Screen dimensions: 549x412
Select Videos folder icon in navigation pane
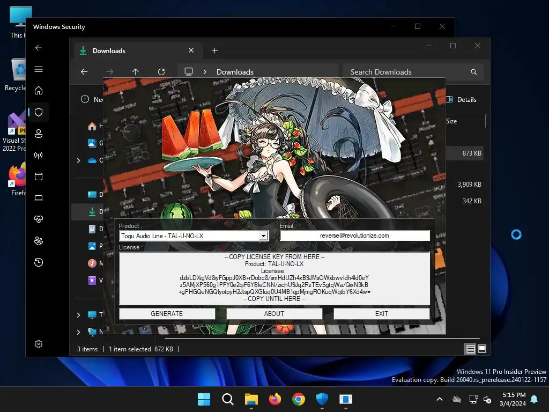pyautogui.click(x=92, y=280)
